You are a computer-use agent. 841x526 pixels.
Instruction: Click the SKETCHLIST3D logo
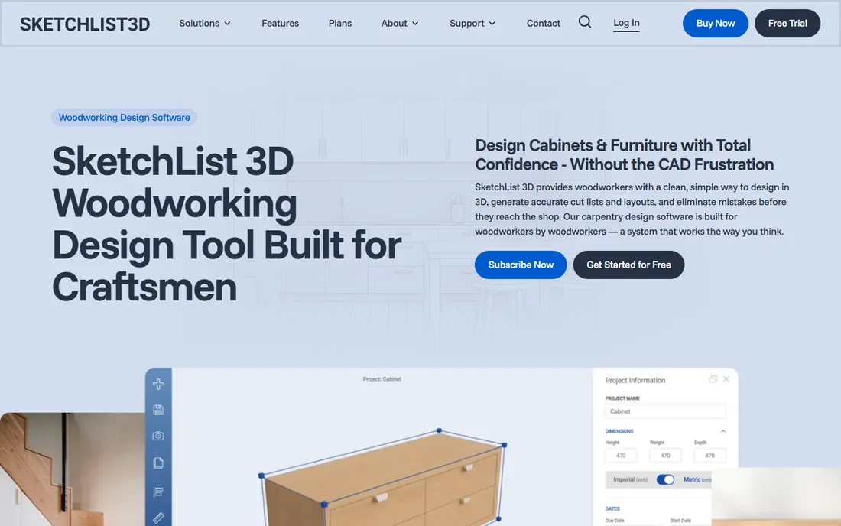click(85, 24)
